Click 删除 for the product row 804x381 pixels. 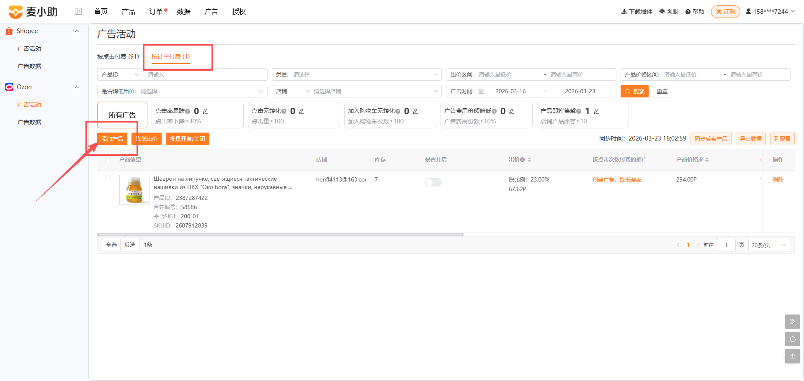(778, 180)
